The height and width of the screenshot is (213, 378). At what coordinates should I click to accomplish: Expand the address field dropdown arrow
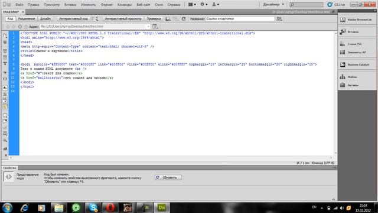click(148, 26)
